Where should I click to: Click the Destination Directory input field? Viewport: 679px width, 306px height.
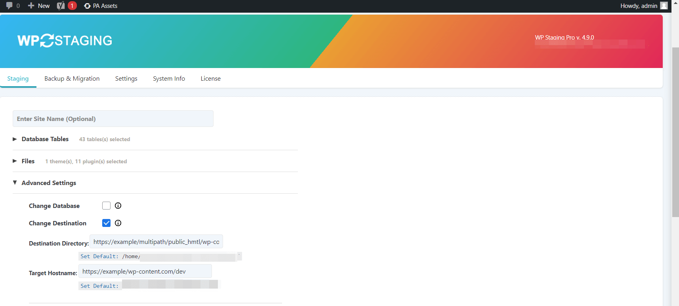point(156,242)
